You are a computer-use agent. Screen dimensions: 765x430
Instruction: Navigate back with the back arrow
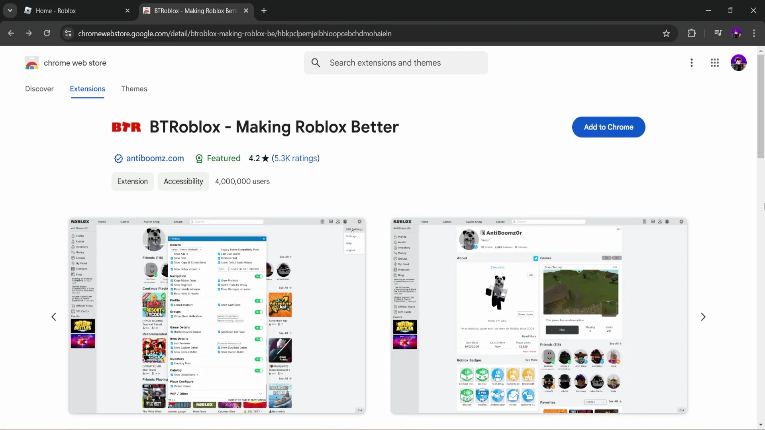(x=11, y=33)
